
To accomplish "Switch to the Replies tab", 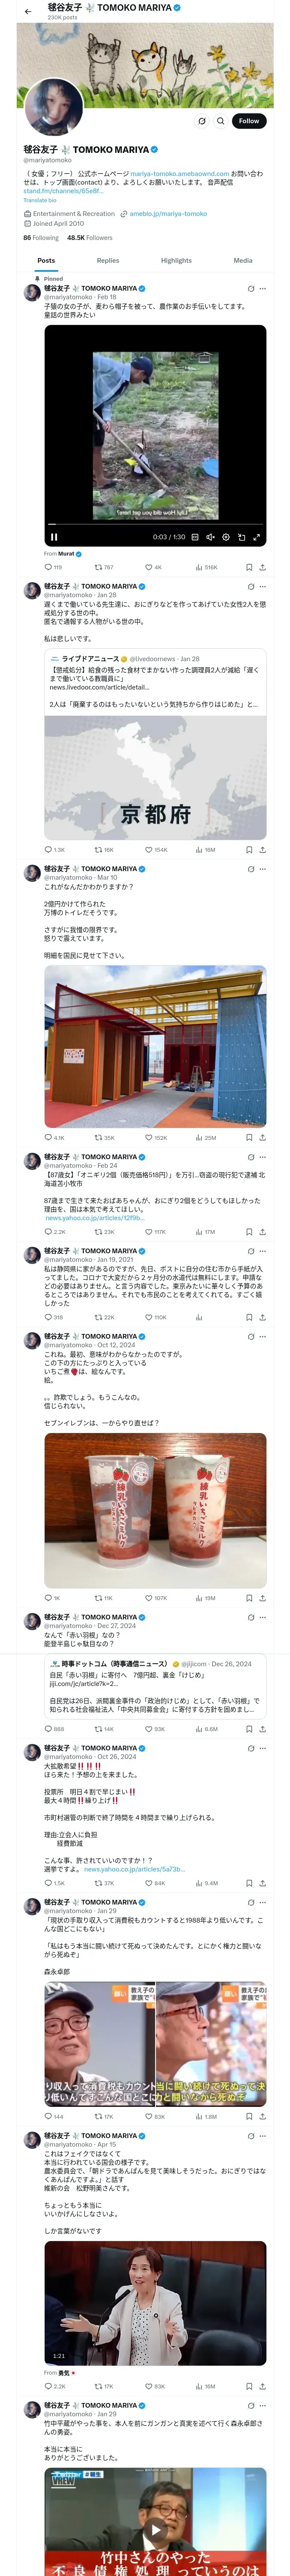I will (108, 260).
